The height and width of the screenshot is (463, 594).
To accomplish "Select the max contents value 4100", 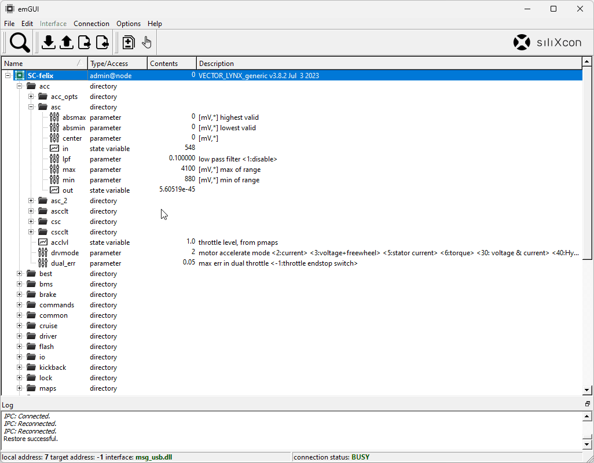I will pos(188,168).
